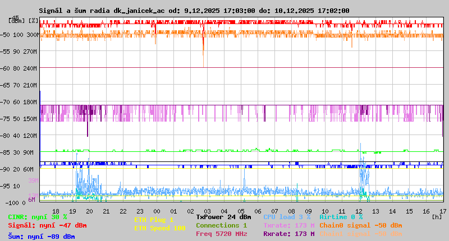Click the '23' hour label on time axis
Viewport: 449px width, 241px height.
point(140,211)
